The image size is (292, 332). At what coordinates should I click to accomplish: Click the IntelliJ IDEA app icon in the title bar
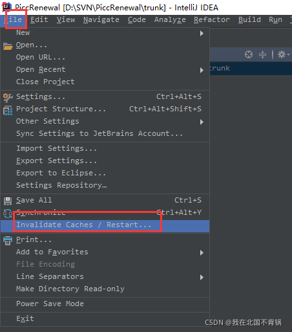click(6, 7)
